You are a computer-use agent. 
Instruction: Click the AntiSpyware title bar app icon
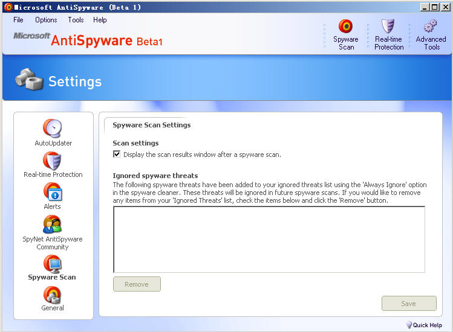click(8, 7)
